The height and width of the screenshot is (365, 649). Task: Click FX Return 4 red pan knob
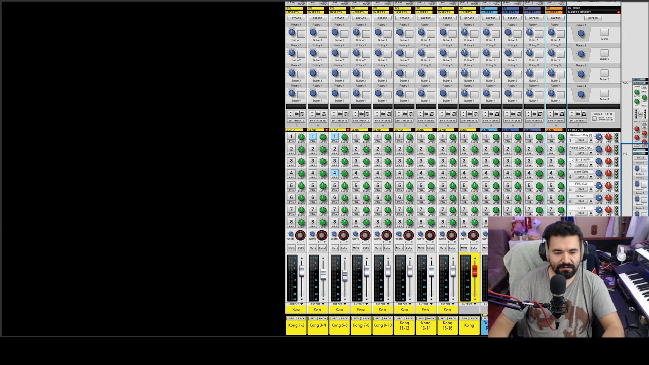(608, 173)
